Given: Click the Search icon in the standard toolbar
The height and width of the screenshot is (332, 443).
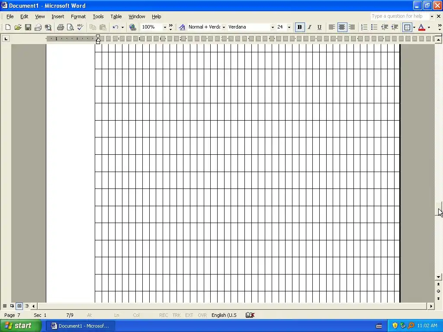Looking at the screenshot, I should coord(48,27).
